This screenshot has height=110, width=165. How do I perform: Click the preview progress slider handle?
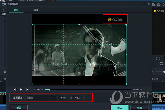pos(49,90)
